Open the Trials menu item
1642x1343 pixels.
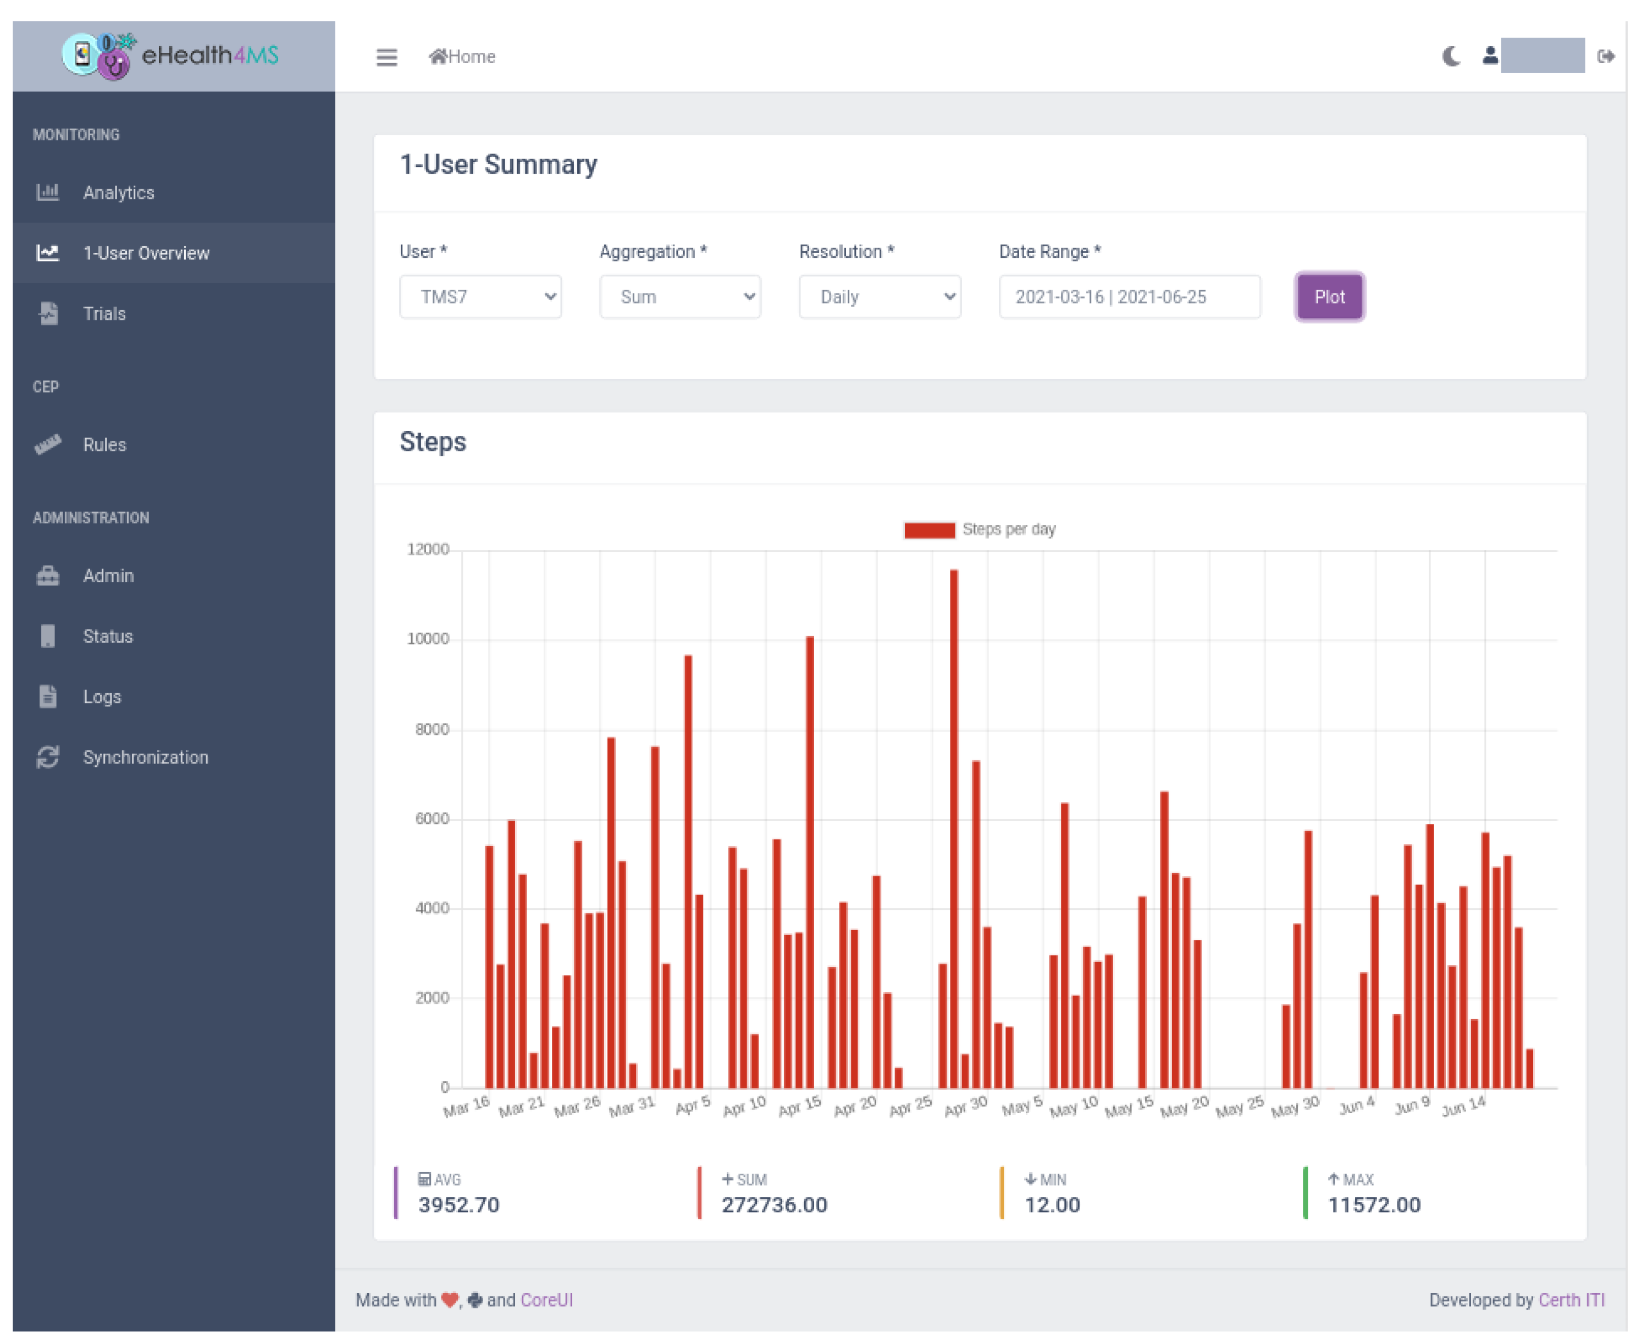coord(104,314)
